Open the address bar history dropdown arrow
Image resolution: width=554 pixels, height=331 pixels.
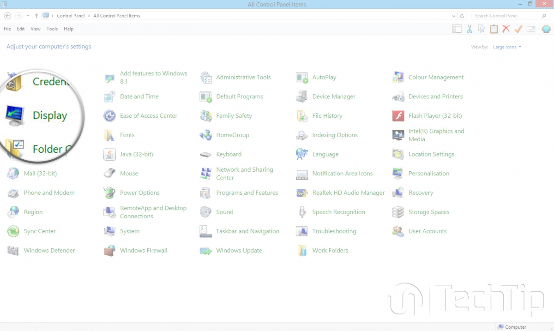click(x=454, y=16)
